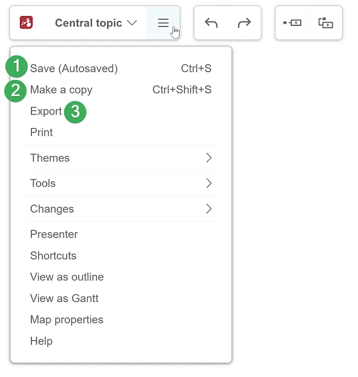Expand the Themes submenu

(x=121, y=158)
